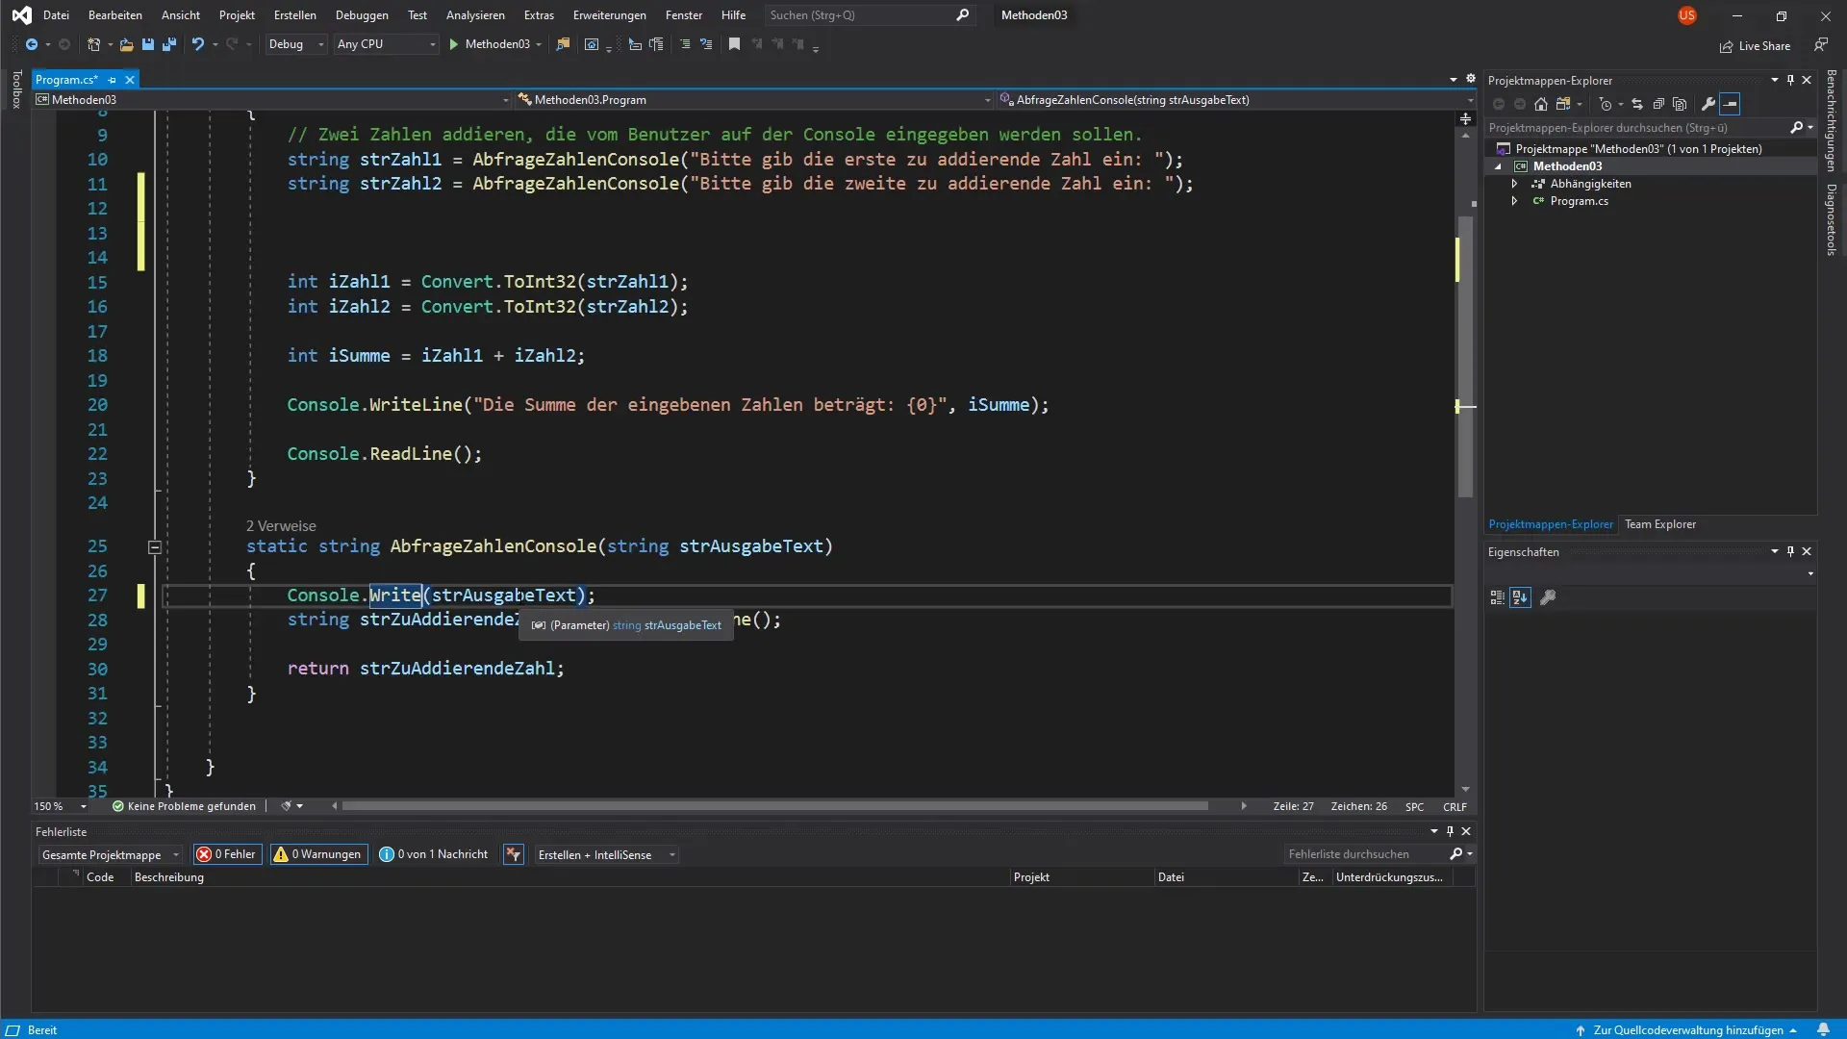Open the 150 % zoom dropdown
This screenshot has width=1847, height=1039.
pyautogui.click(x=60, y=806)
